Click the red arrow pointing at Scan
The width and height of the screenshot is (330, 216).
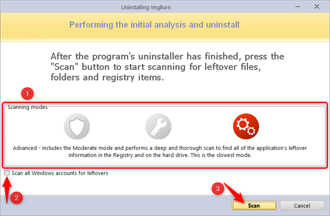[x=234, y=193]
